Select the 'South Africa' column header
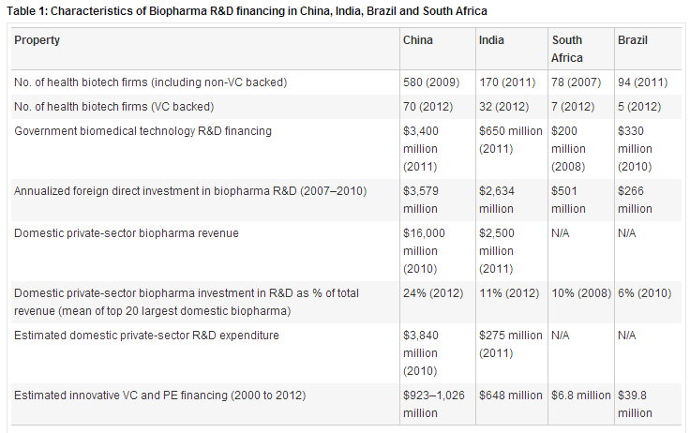The height and width of the screenshot is (433, 690). tap(566, 49)
